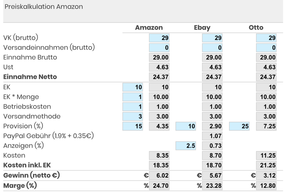Viewport: 284px width, 192px height.
Task: Click the Preiskalkulation Amazon title
Action: coord(43,7)
